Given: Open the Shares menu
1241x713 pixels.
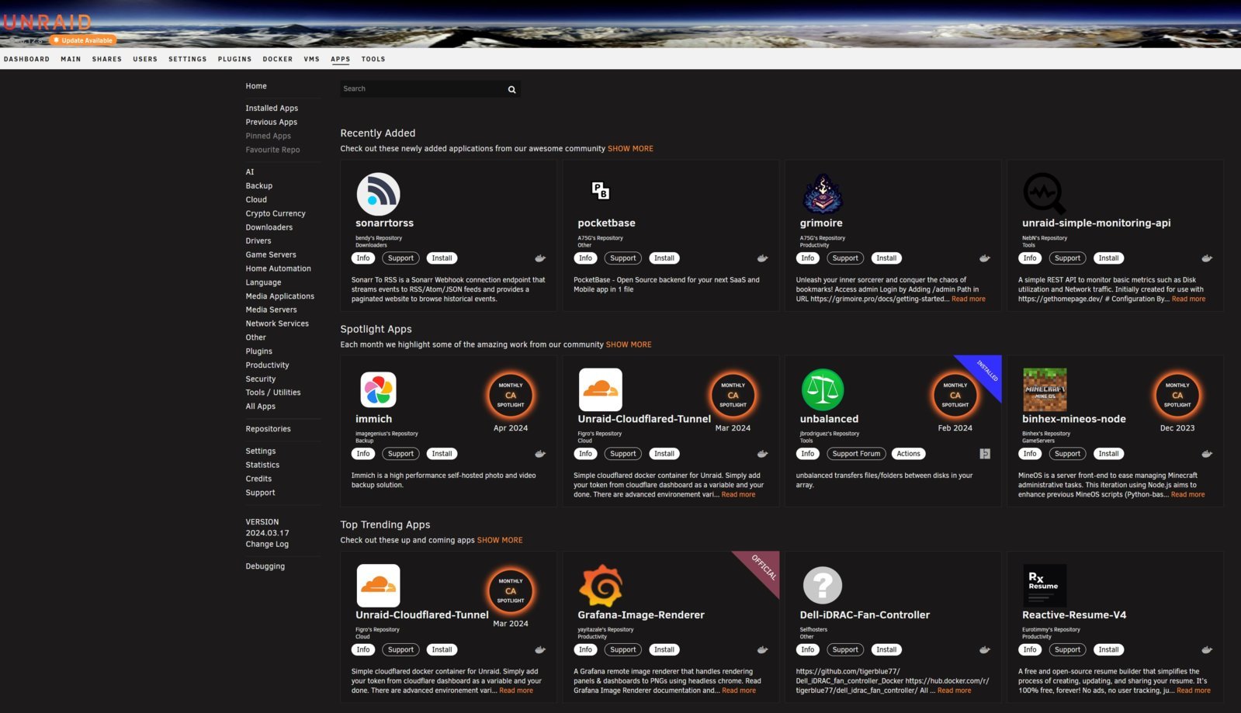Looking at the screenshot, I should pos(107,59).
